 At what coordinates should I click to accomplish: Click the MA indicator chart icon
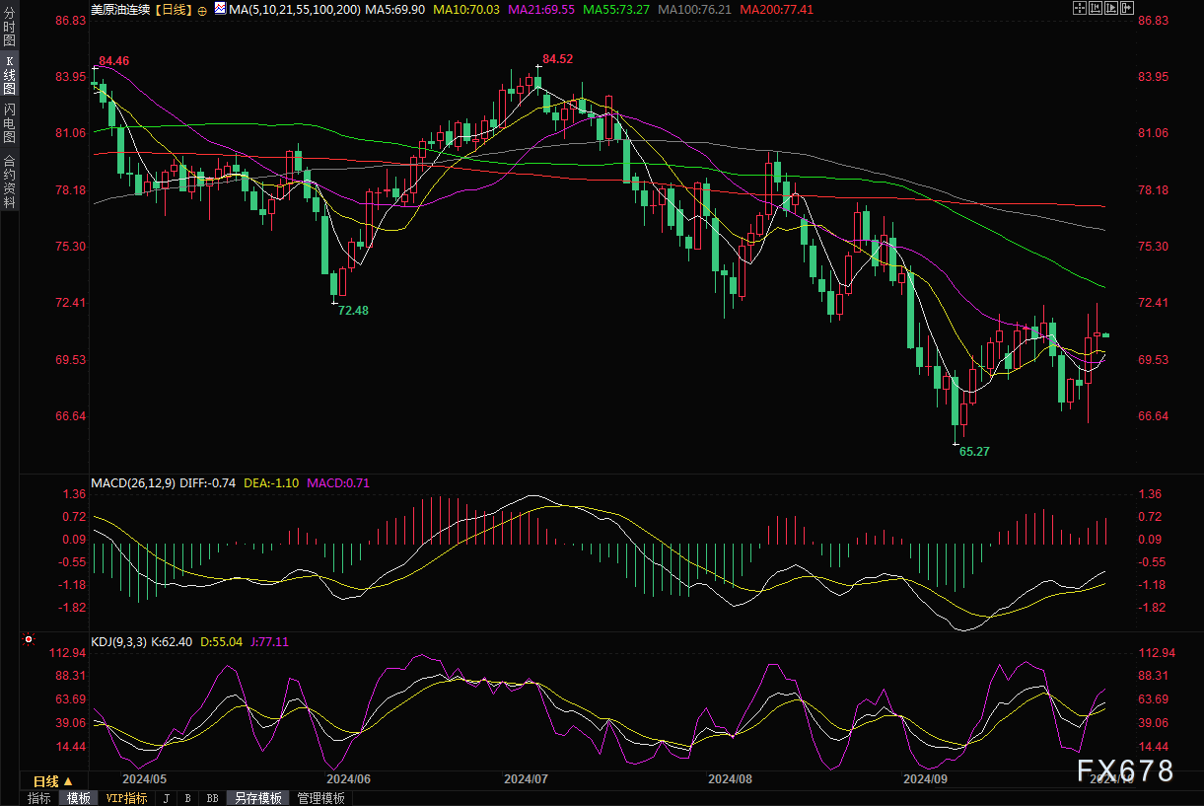(x=221, y=8)
